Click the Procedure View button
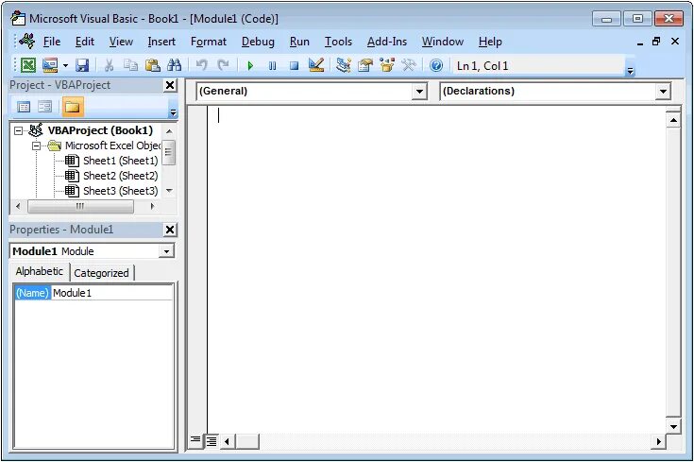This screenshot has height=462, width=694. (x=195, y=440)
